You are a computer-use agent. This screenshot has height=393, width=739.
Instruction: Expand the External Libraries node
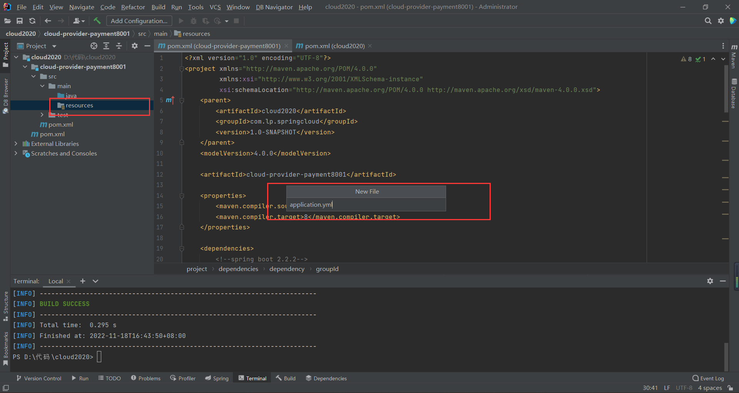tap(16, 144)
